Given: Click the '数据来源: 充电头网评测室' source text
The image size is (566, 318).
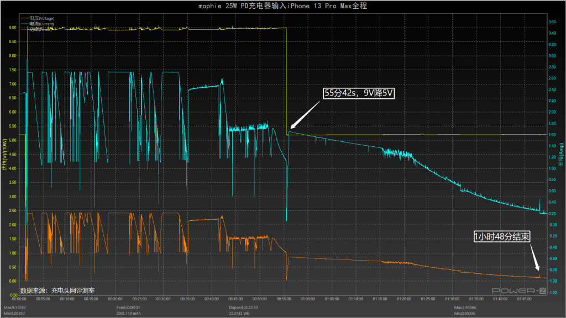Looking at the screenshot, I should pyautogui.click(x=57, y=290).
